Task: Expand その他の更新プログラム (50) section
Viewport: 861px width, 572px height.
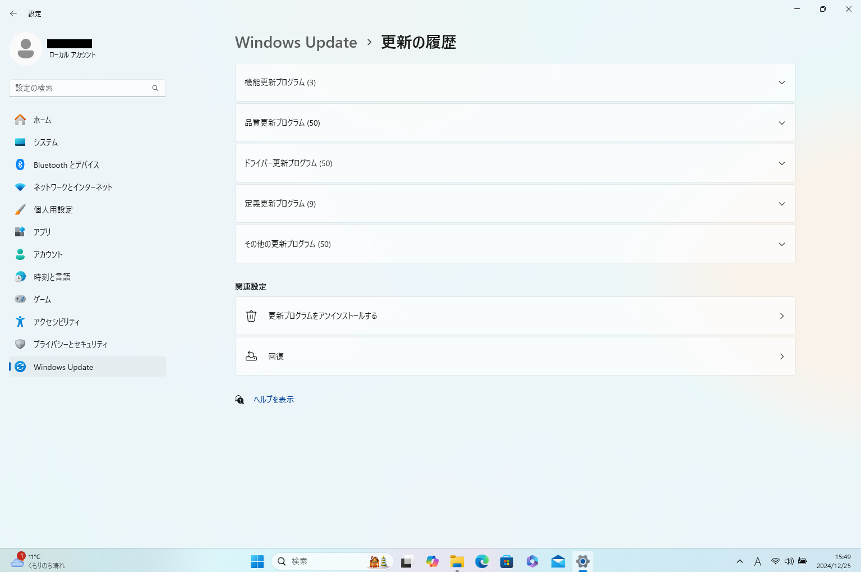Action: pyautogui.click(x=514, y=244)
